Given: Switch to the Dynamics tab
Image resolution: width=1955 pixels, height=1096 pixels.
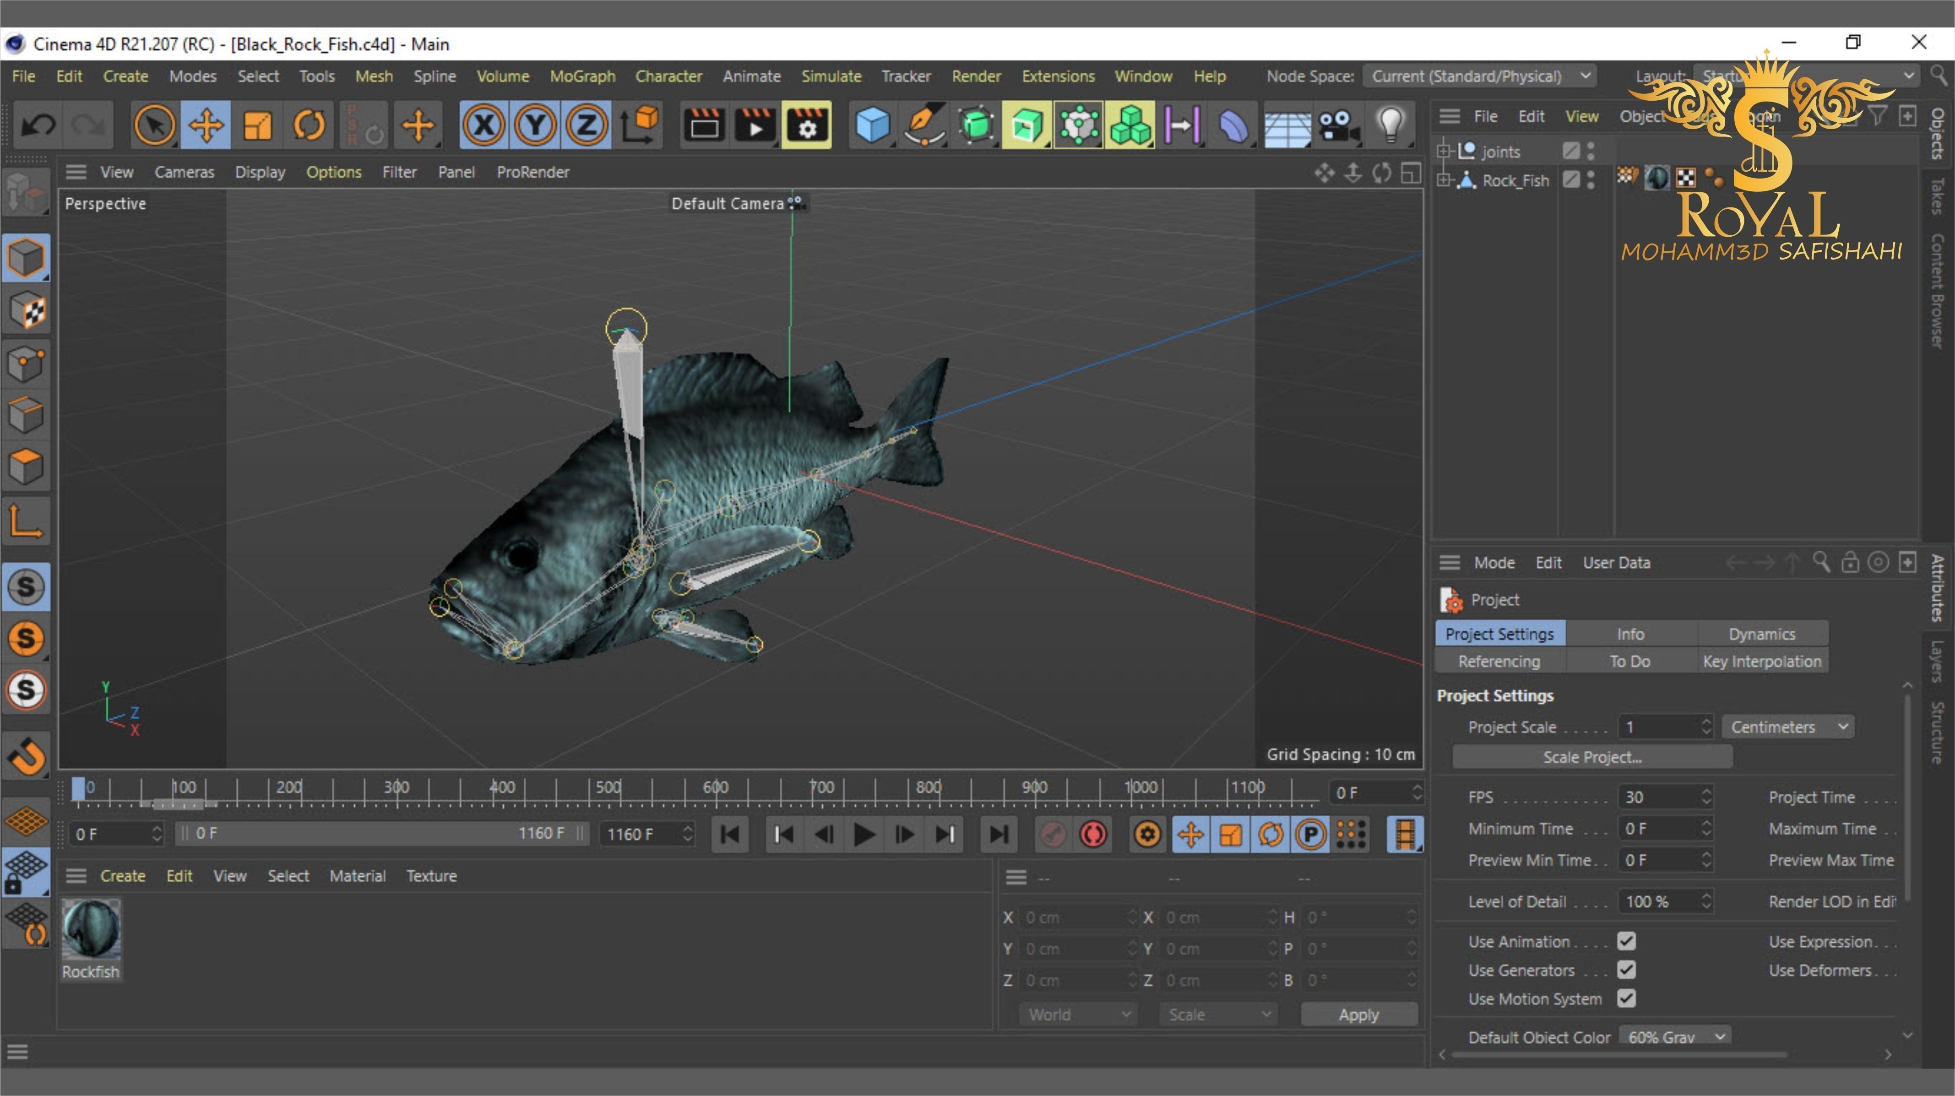Looking at the screenshot, I should 1761,634.
